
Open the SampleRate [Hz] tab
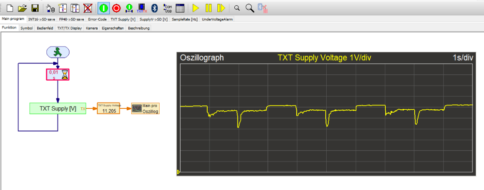184,19
